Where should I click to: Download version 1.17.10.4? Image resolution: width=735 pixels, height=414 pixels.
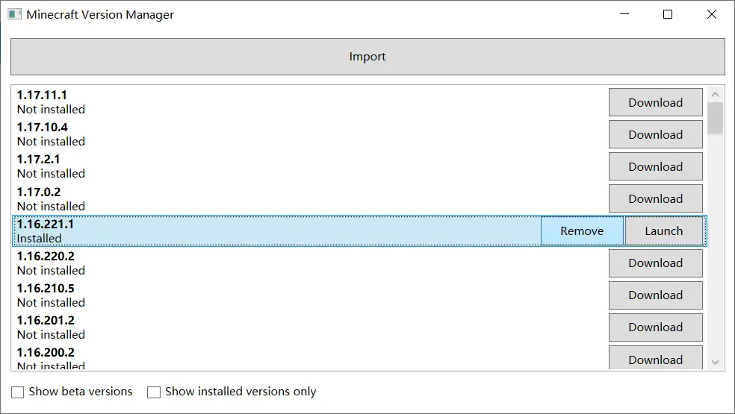(655, 135)
